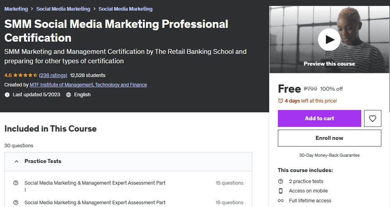Open the 238 ratings link

[x=53, y=75]
